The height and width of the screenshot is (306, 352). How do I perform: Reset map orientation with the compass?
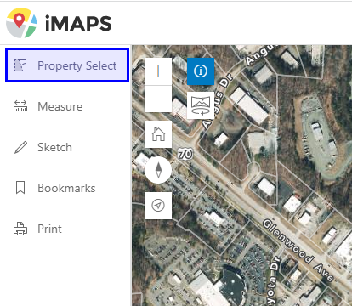pyautogui.click(x=158, y=170)
